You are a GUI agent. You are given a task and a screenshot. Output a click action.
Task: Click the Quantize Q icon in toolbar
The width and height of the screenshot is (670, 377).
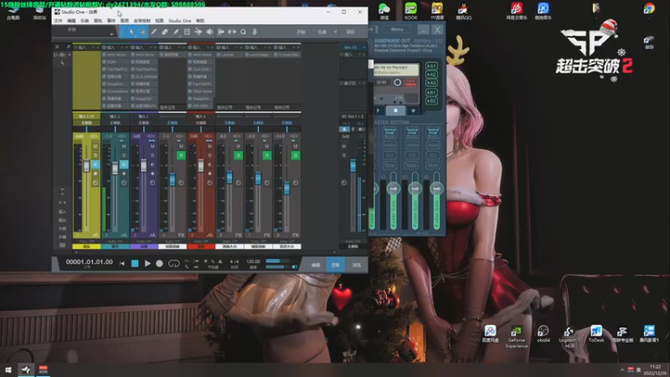[243, 32]
